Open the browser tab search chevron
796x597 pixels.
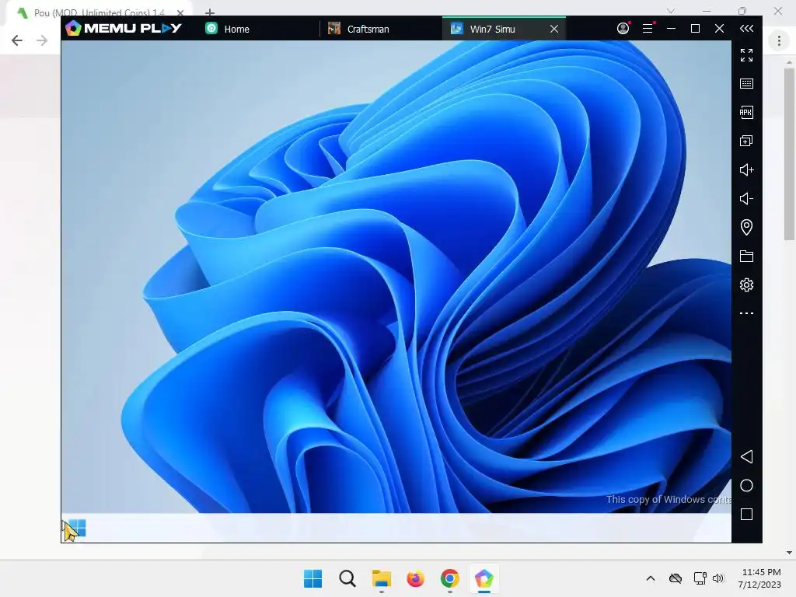671,11
